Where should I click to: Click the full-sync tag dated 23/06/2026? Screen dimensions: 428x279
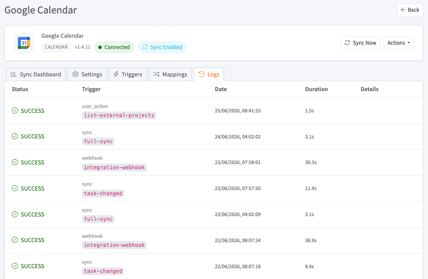click(98, 219)
